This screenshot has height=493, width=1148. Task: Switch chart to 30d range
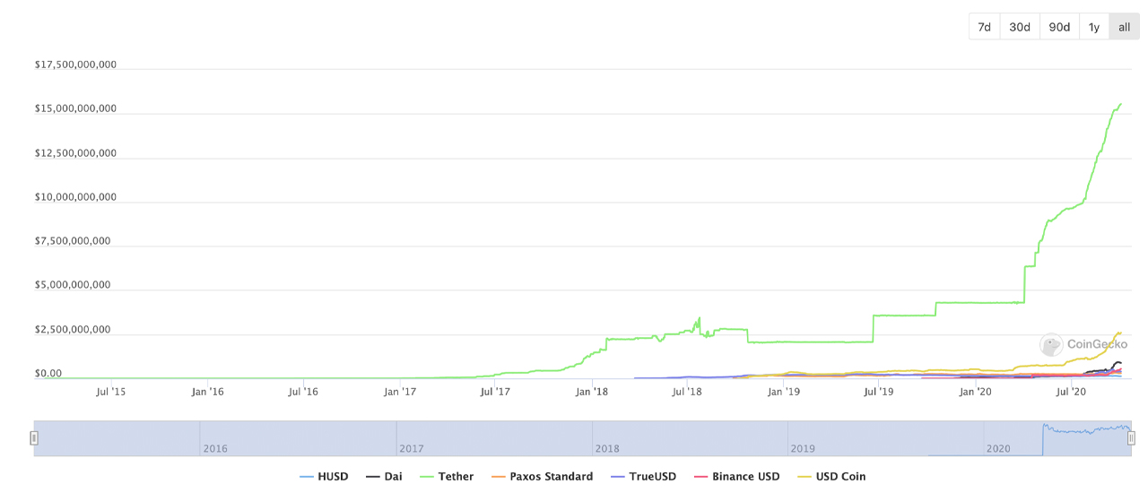pos(1019,27)
